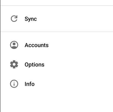Viewport: 113px width, 112px height.
Task: Start syncing via the Sync row
Action: 57,19
